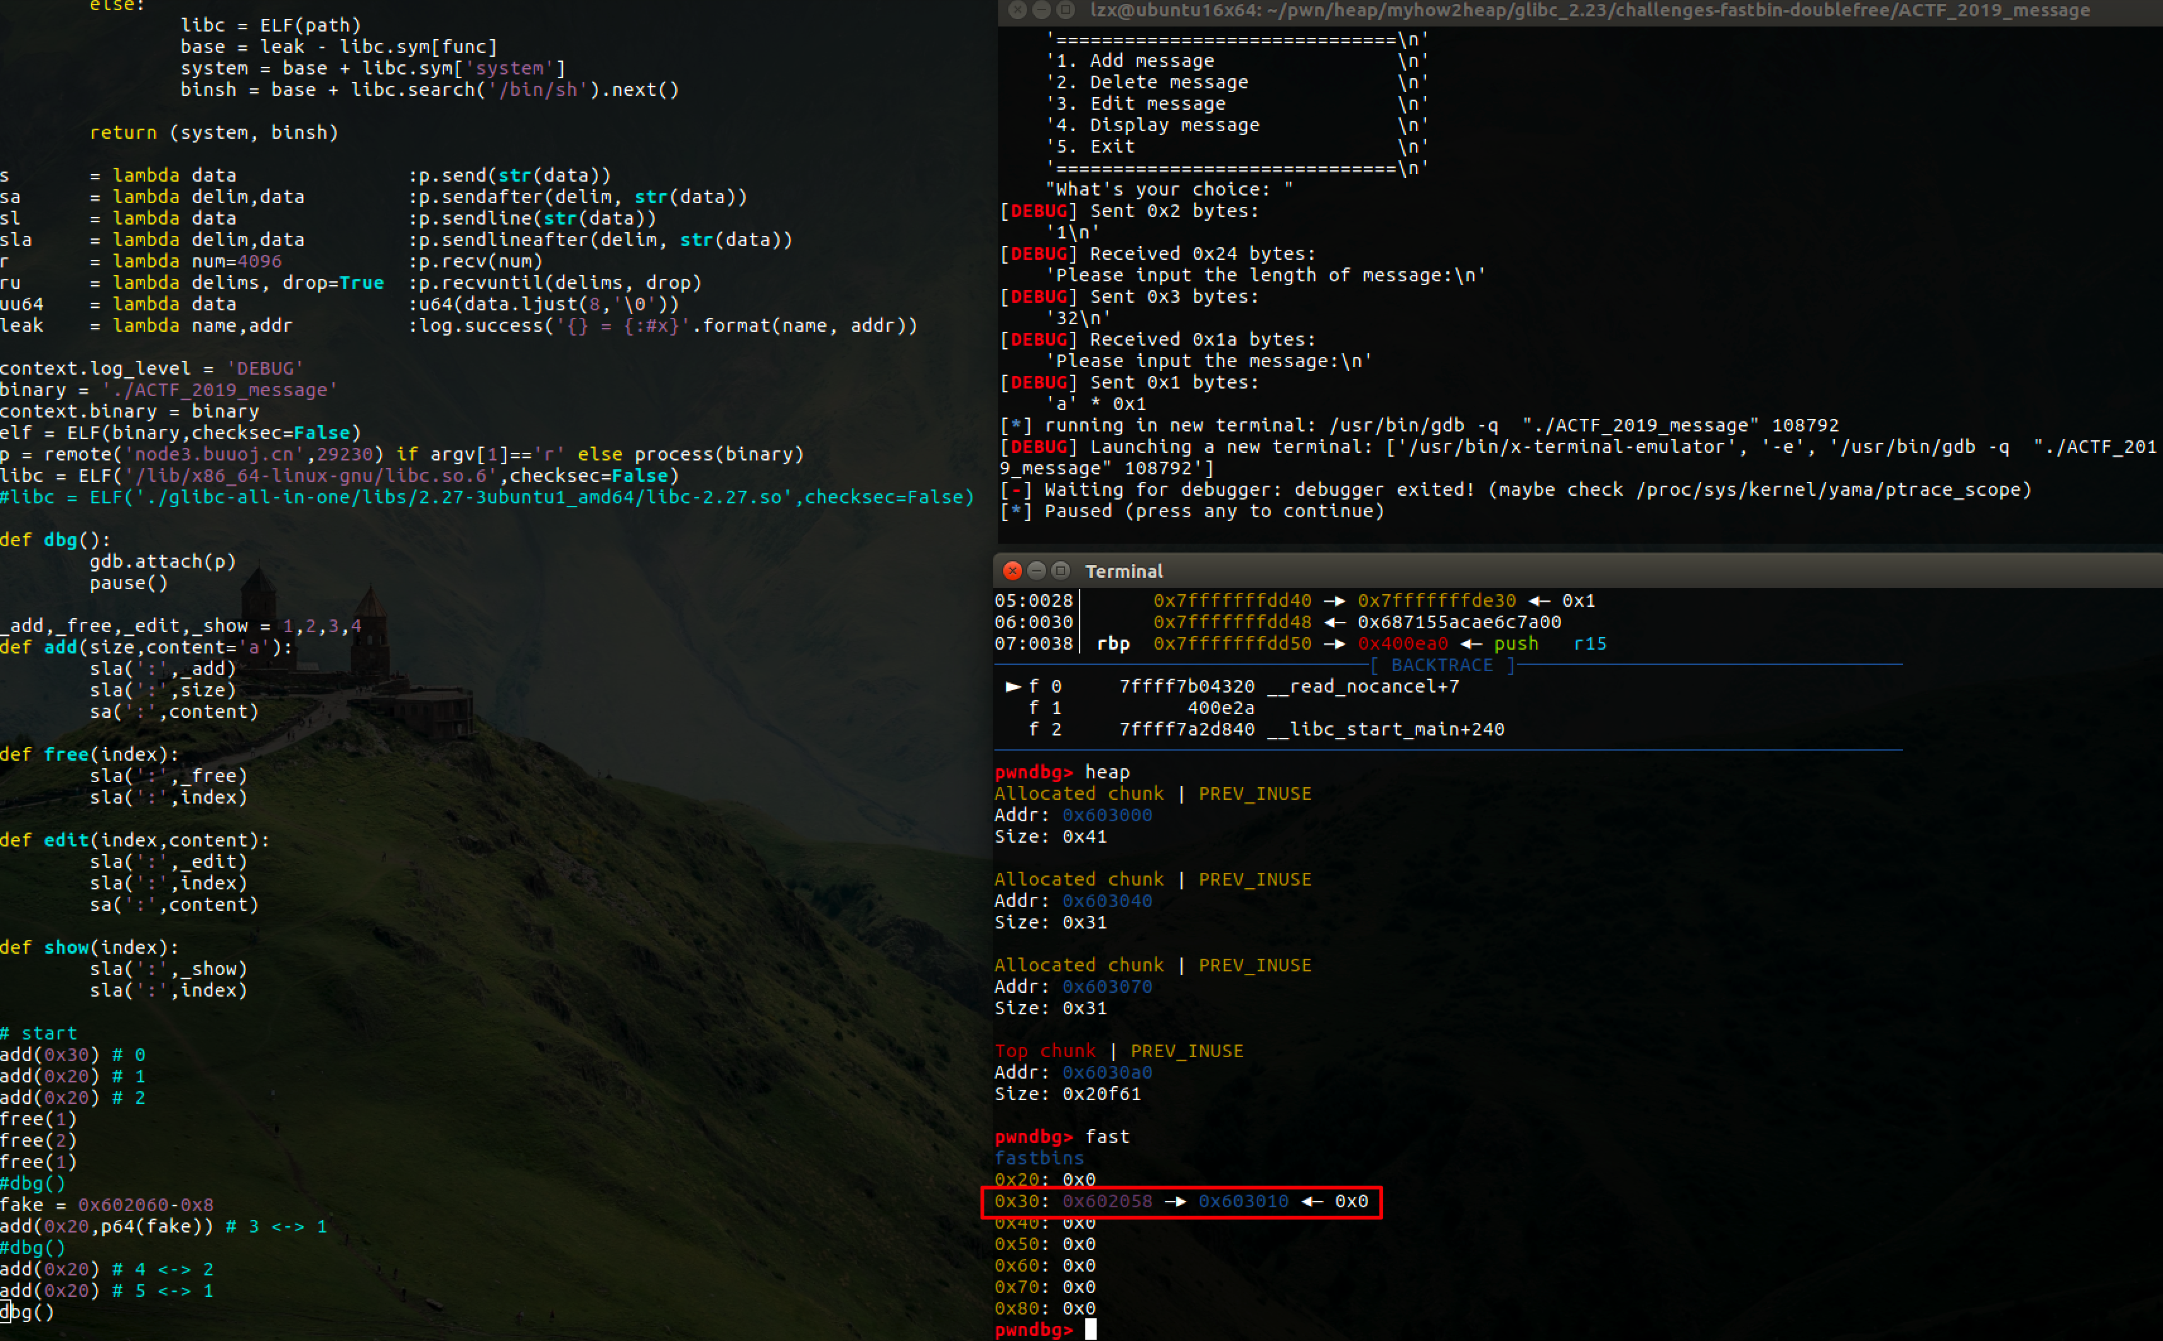Click the "def free(index):" code line
This screenshot has width=2163, height=1341.
[x=90, y=755]
